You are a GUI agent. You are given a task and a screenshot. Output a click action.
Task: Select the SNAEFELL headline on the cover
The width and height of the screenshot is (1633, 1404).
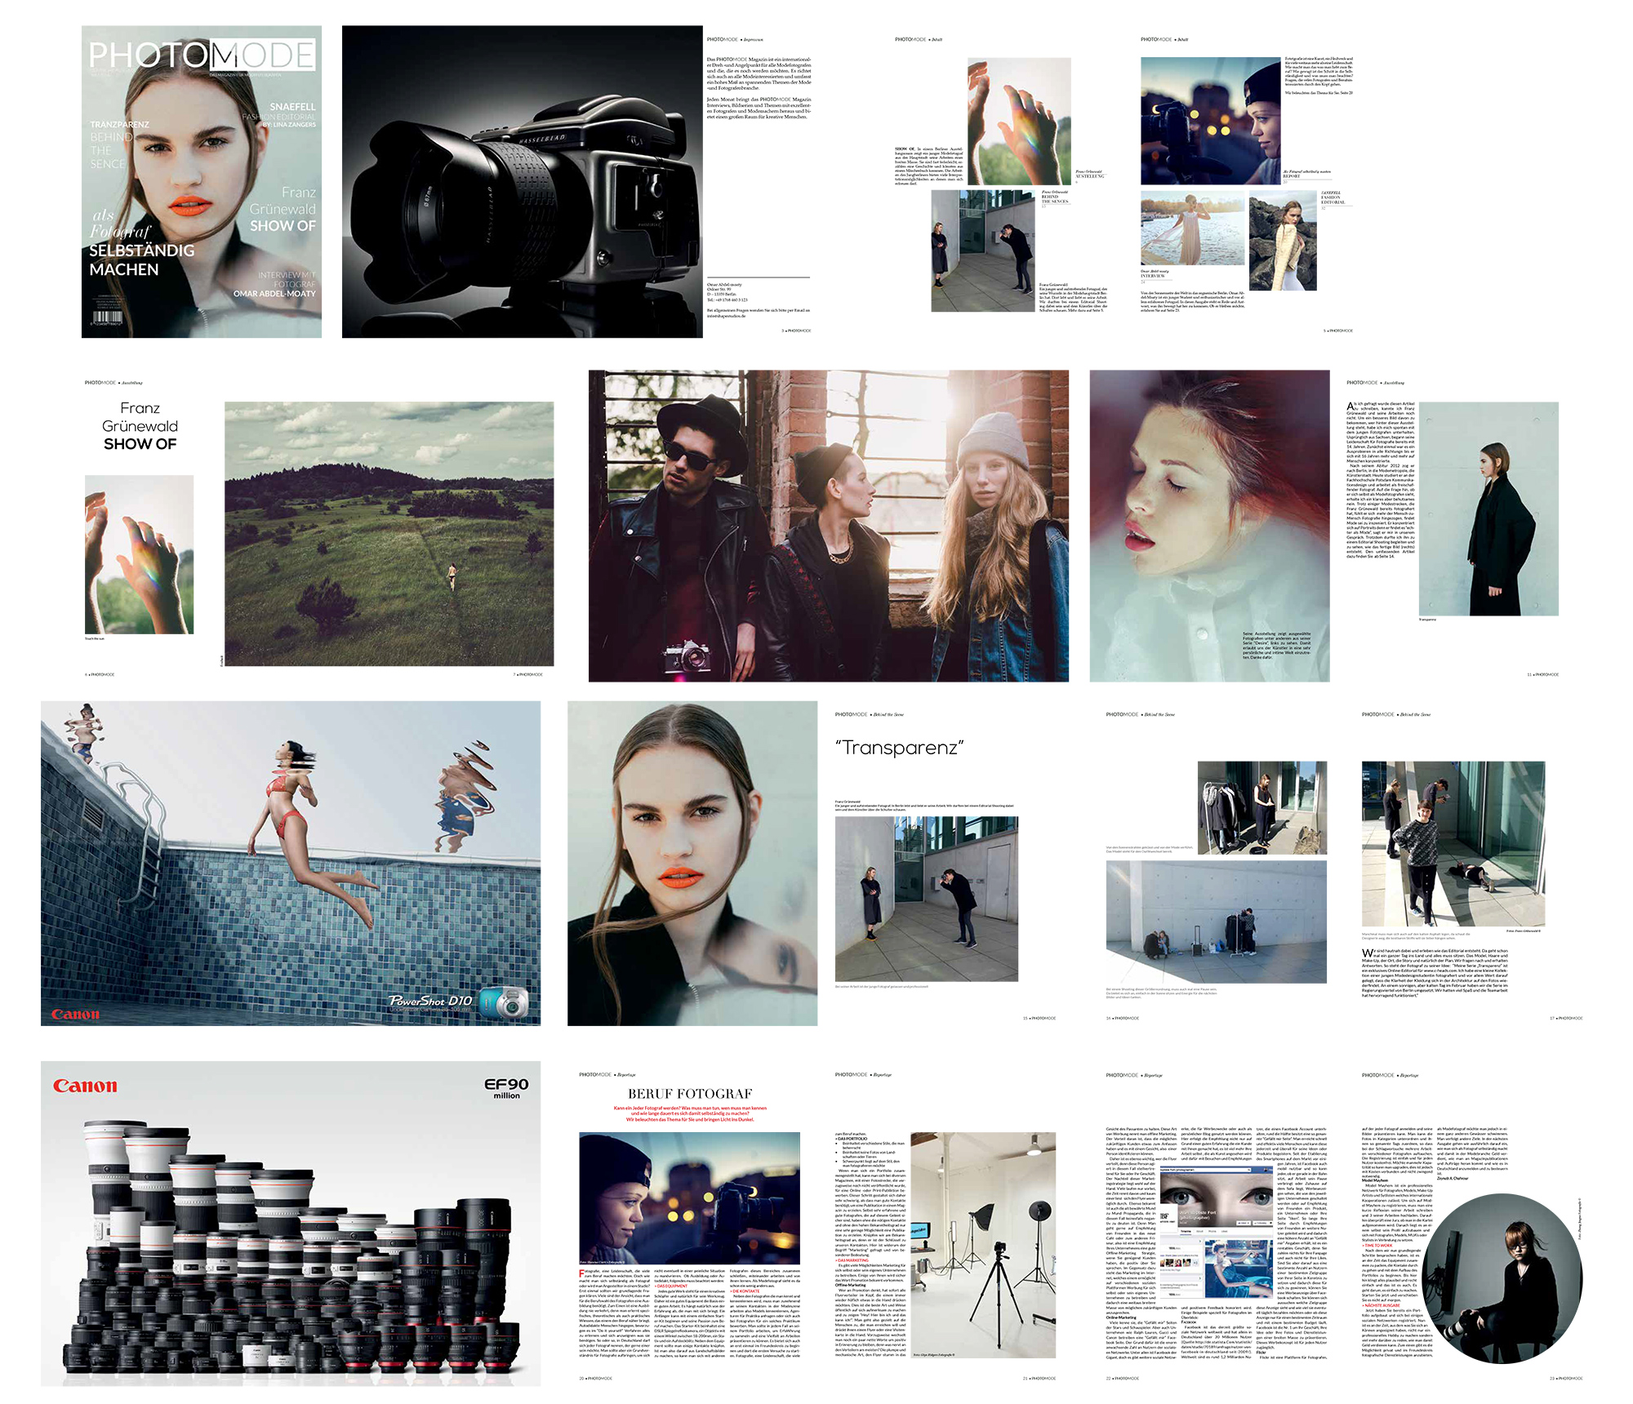point(292,107)
